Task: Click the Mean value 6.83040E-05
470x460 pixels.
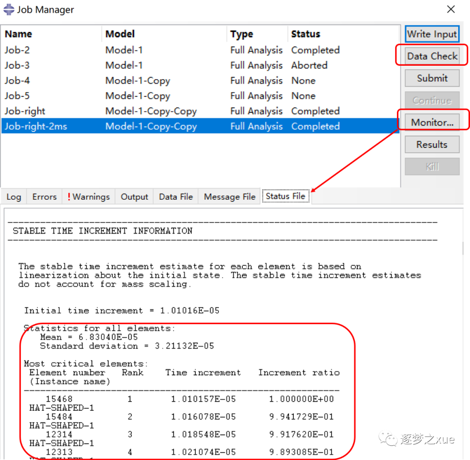Action: coord(108,337)
